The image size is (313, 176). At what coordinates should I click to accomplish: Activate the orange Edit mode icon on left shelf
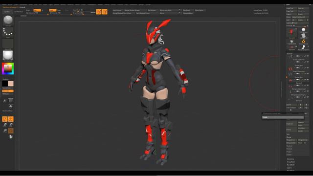5,119
